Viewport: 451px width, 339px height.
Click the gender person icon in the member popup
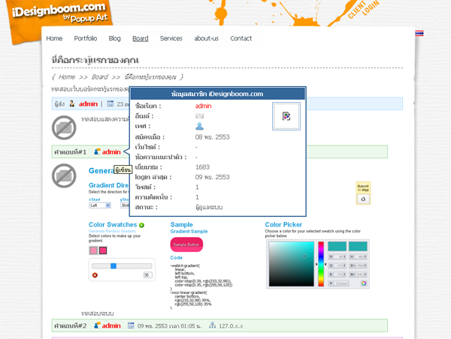(199, 126)
